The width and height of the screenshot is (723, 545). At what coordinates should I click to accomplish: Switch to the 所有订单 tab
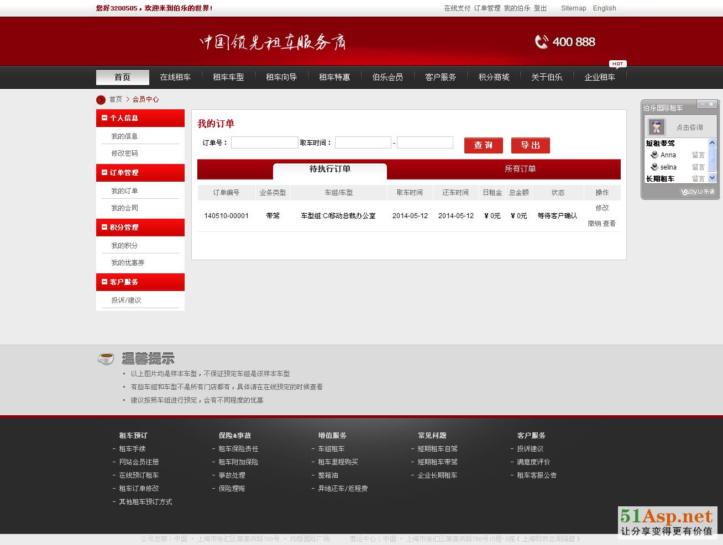coord(520,169)
